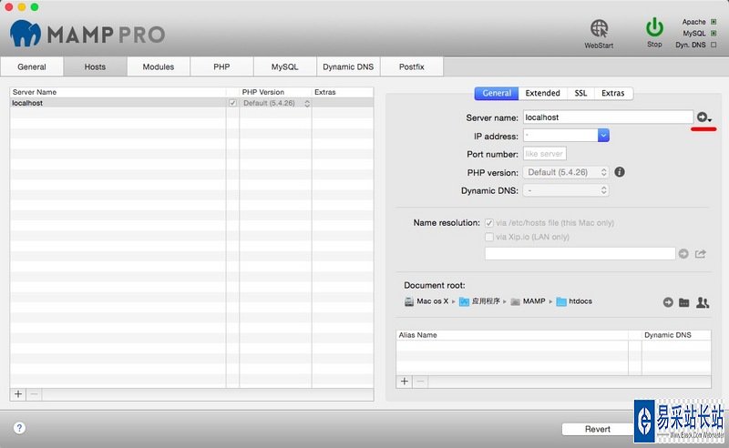The image size is (729, 448).
Task: Switch to the Postfix tab
Action: click(x=412, y=66)
